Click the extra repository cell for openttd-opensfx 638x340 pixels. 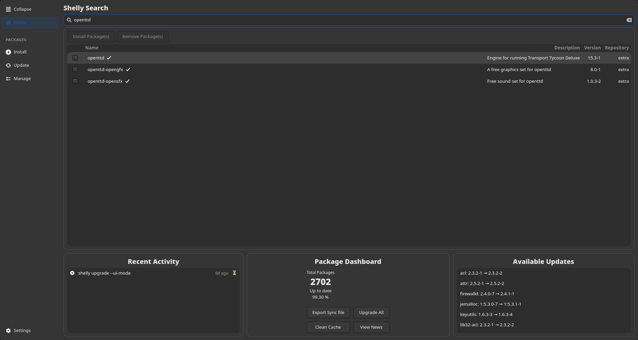(623, 81)
